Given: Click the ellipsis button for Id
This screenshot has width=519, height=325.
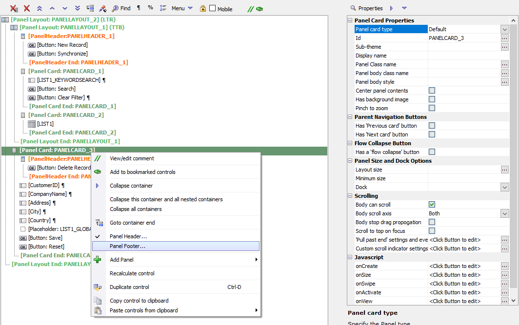Looking at the screenshot, I should click(x=504, y=38).
